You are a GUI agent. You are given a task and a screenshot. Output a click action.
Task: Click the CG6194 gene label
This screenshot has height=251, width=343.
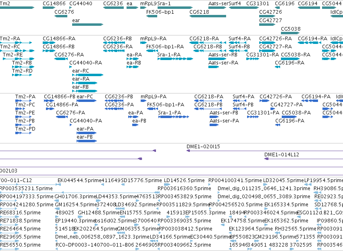pos(308,4)
